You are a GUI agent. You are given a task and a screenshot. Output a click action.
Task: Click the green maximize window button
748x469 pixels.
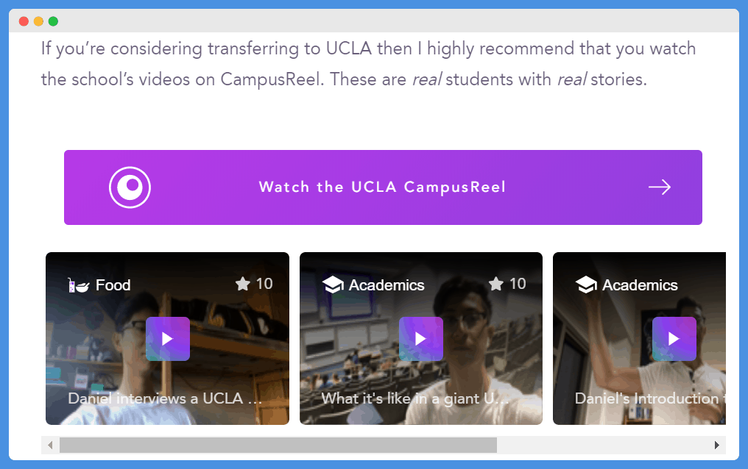click(x=54, y=21)
